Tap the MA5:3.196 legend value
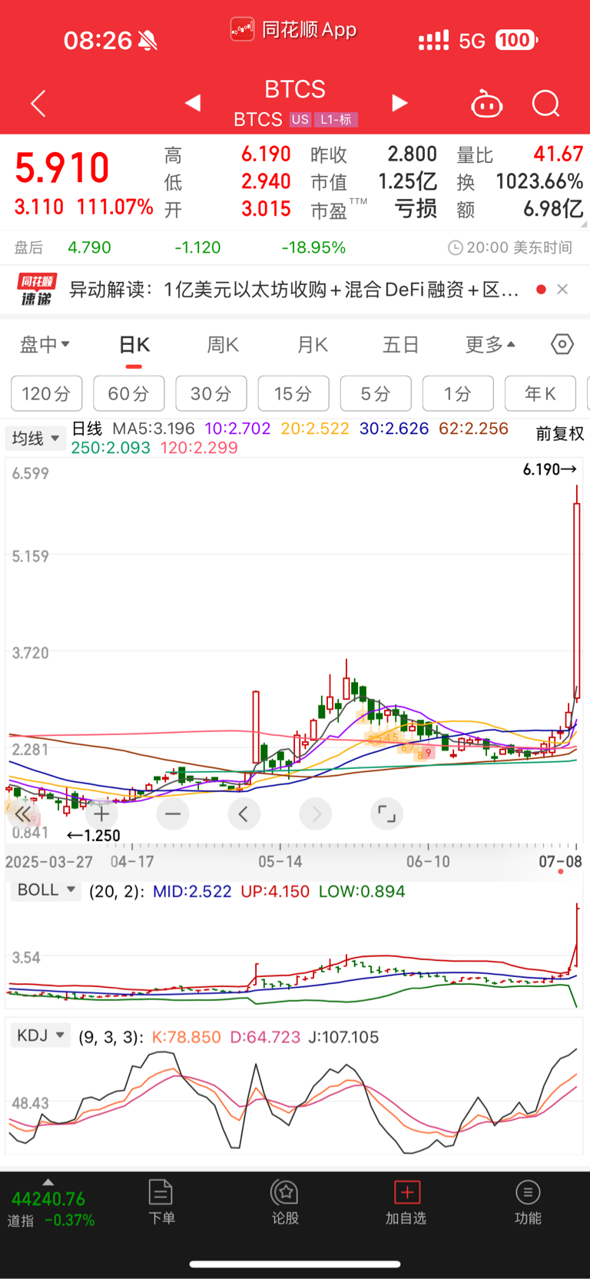Viewport: 590px width, 1279px height. (154, 429)
